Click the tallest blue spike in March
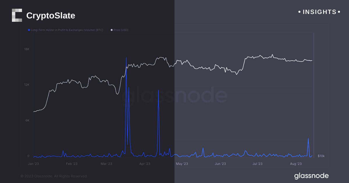349x183 pixels. coord(126,58)
